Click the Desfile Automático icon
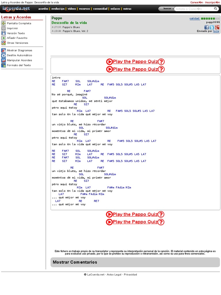The image size is (221, 295). click(3, 55)
